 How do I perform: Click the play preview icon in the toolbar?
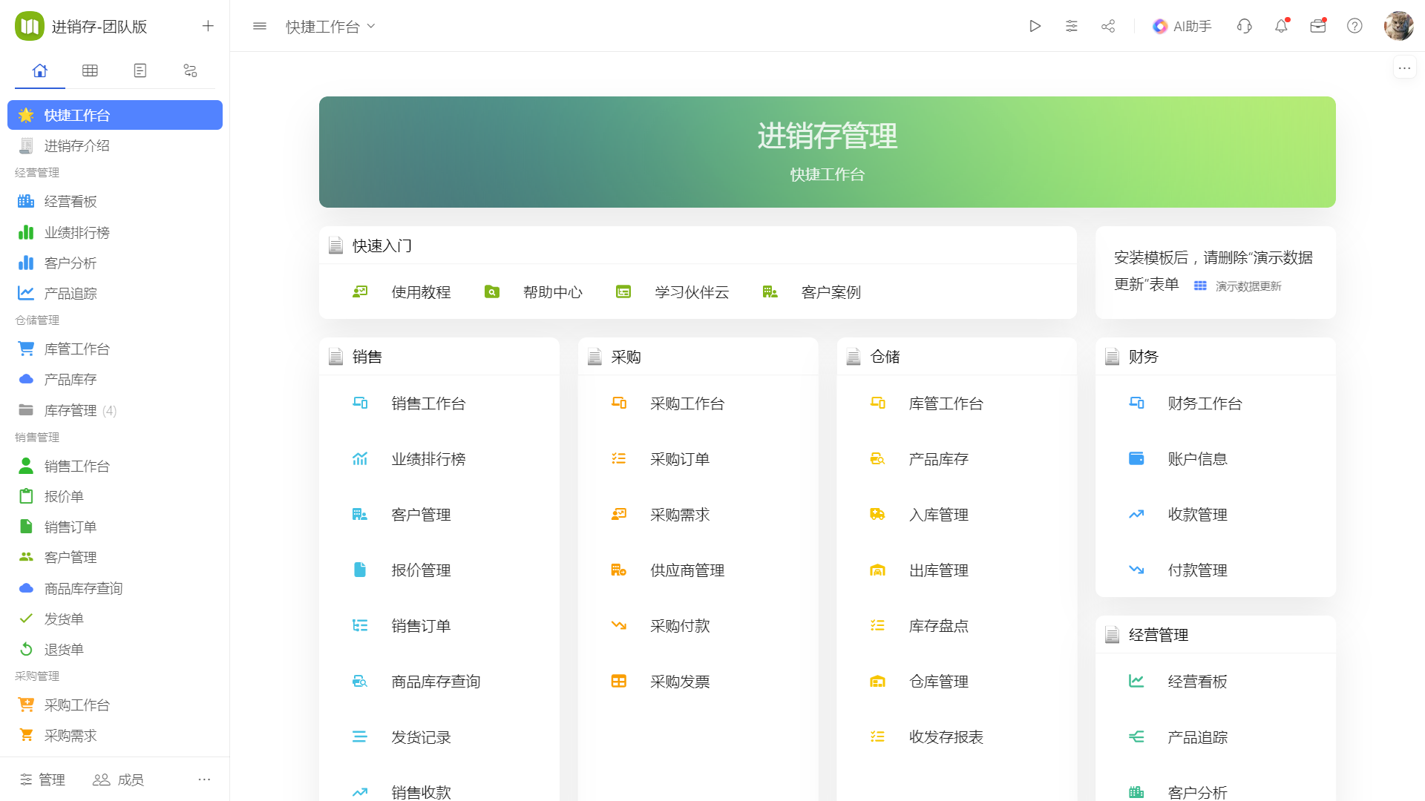pos(1035,25)
